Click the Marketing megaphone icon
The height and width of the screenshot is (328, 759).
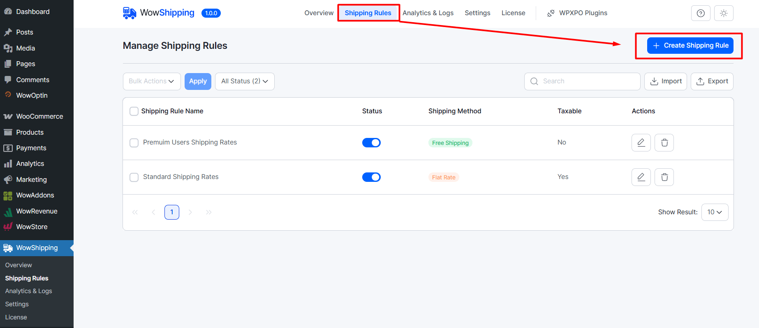pos(8,179)
